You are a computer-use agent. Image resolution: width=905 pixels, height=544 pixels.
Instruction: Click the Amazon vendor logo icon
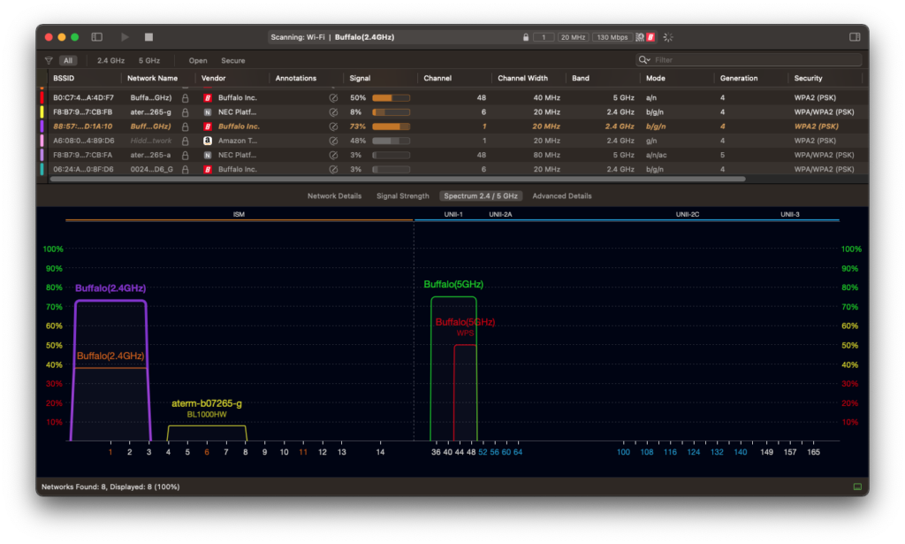click(x=208, y=141)
